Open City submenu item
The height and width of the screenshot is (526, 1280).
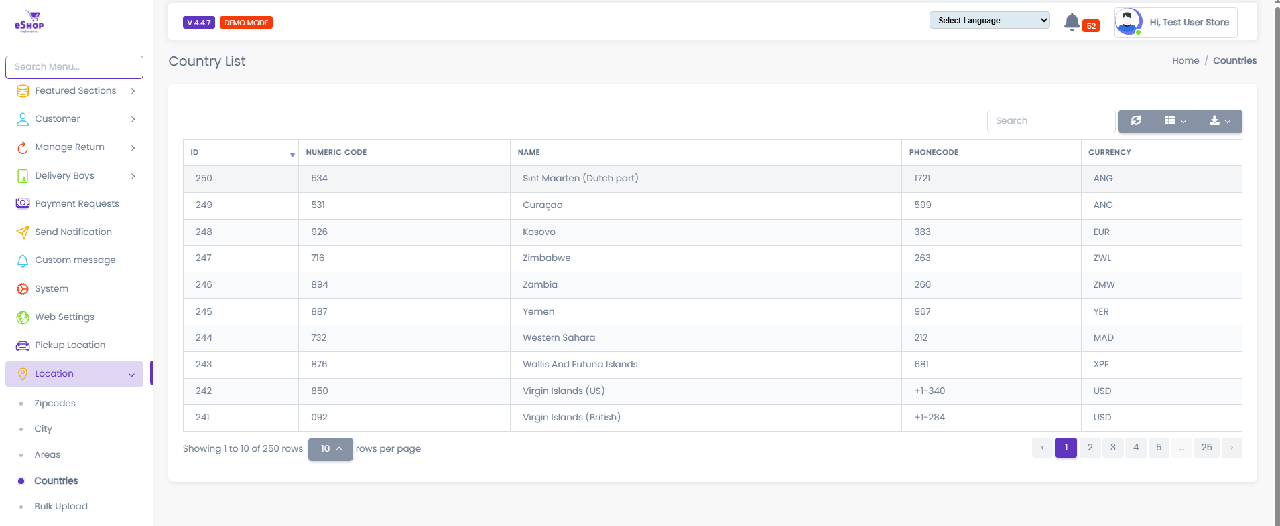pyautogui.click(x=44, y=428)
